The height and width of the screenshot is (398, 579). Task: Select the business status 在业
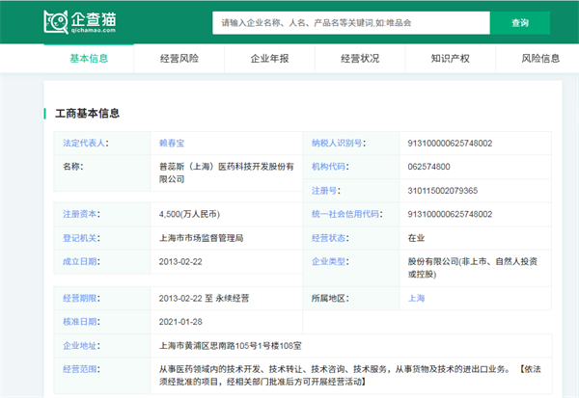(416, 238)
